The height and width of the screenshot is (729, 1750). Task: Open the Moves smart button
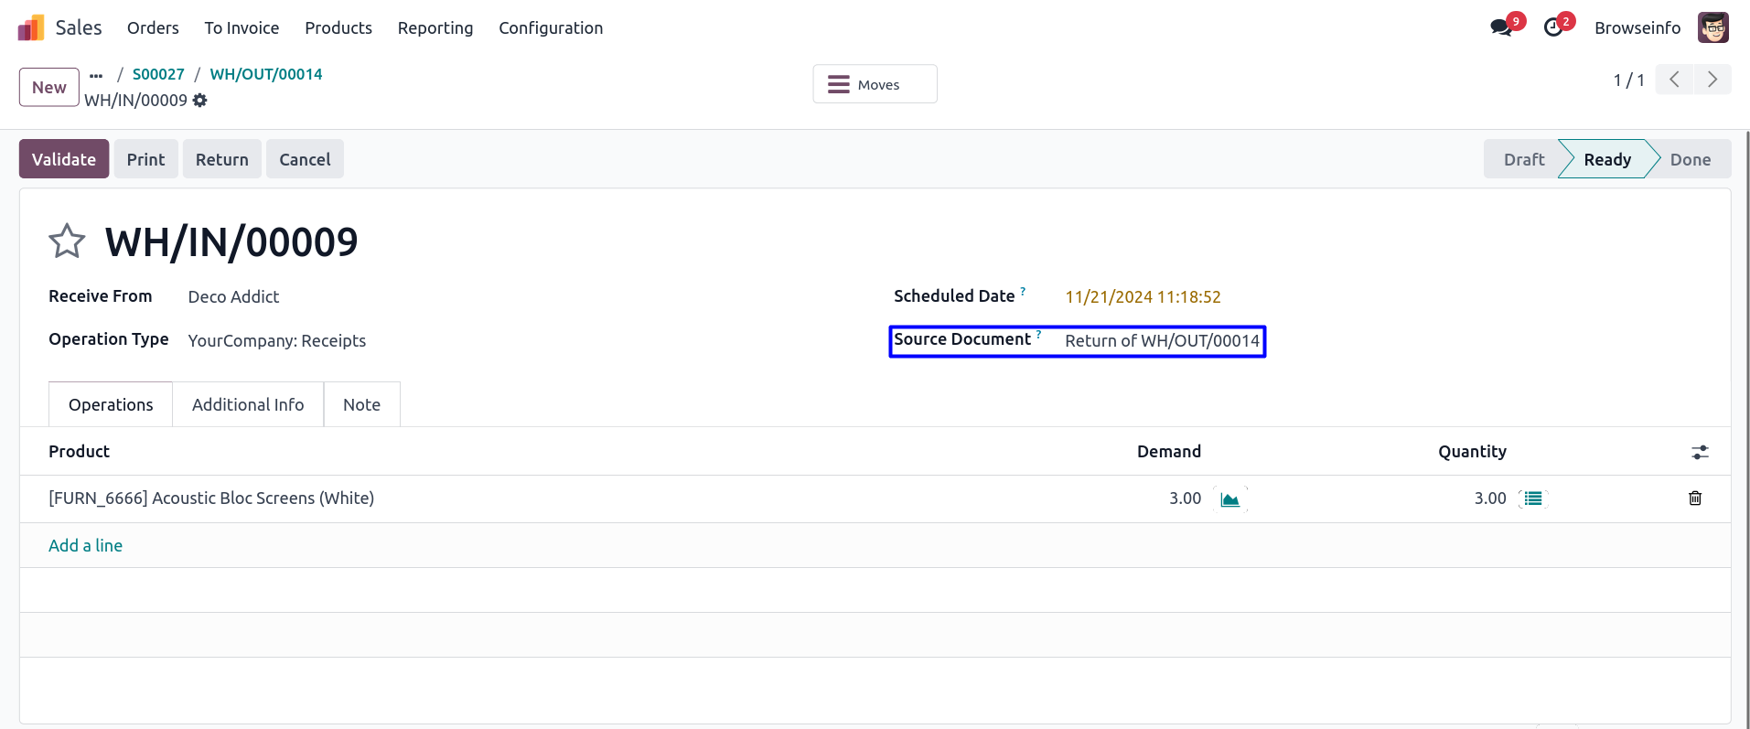coord(875,84)
